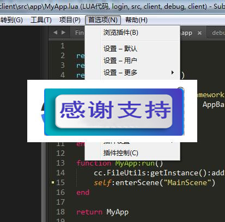The width and height of the screenshot is (225, 222).
Task: Close the app tab with x
Action: click(x=199, y=33)
